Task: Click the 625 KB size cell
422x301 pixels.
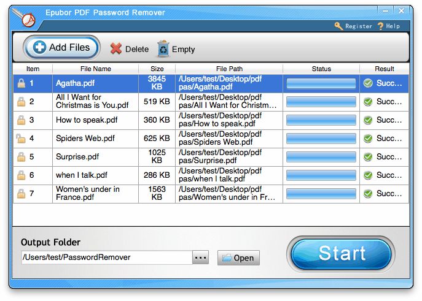Action: (157, 139)
